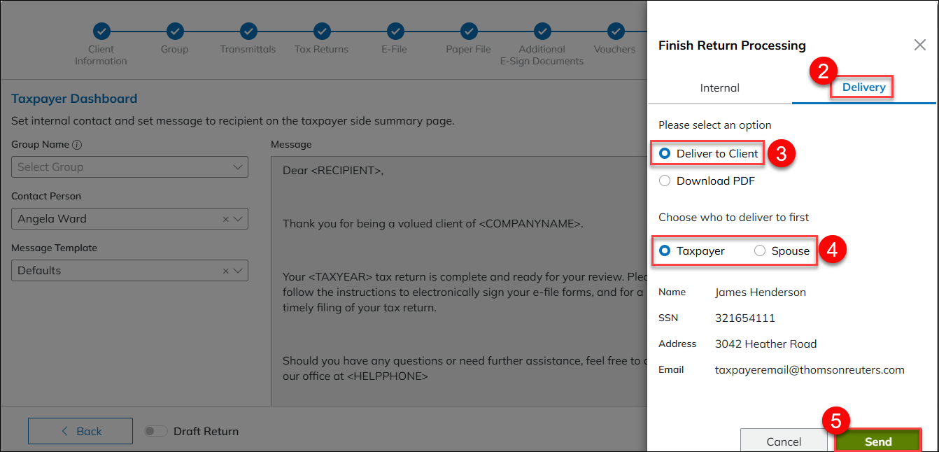939x452 pixels.
Task: Click the green Send button
Action: (877, 441)
